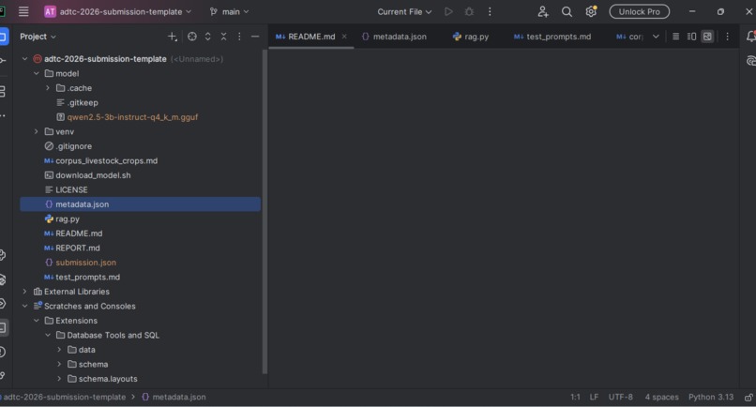This screenshot has height=407, width=756.
Task: Expand the data folder
Action: click(x=59, y=349)
